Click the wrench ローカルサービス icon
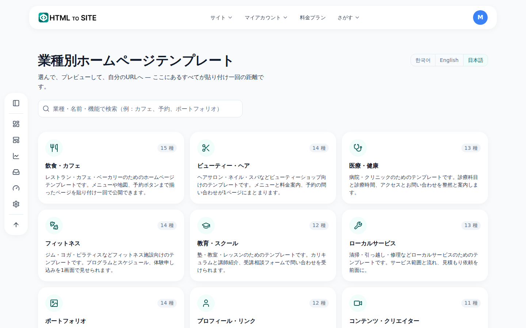The width and height of the screenshot is (526, 328). pos(358,226)
